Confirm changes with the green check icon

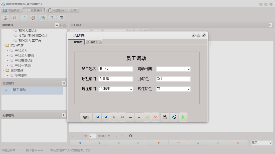147,117
